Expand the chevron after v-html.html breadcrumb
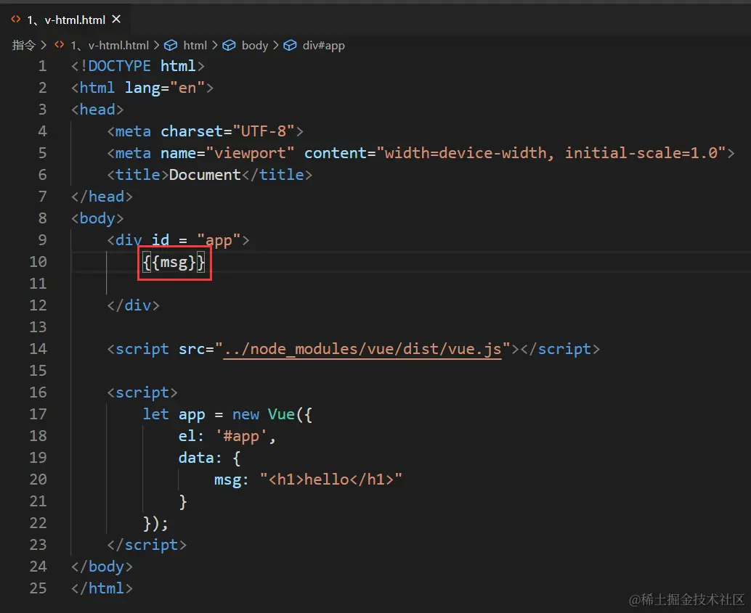 [x=156, y=46]
